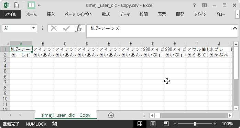Viewport: 240px width, 128px height.
Task: Click the ribbon display options icon
Action: 204,6
